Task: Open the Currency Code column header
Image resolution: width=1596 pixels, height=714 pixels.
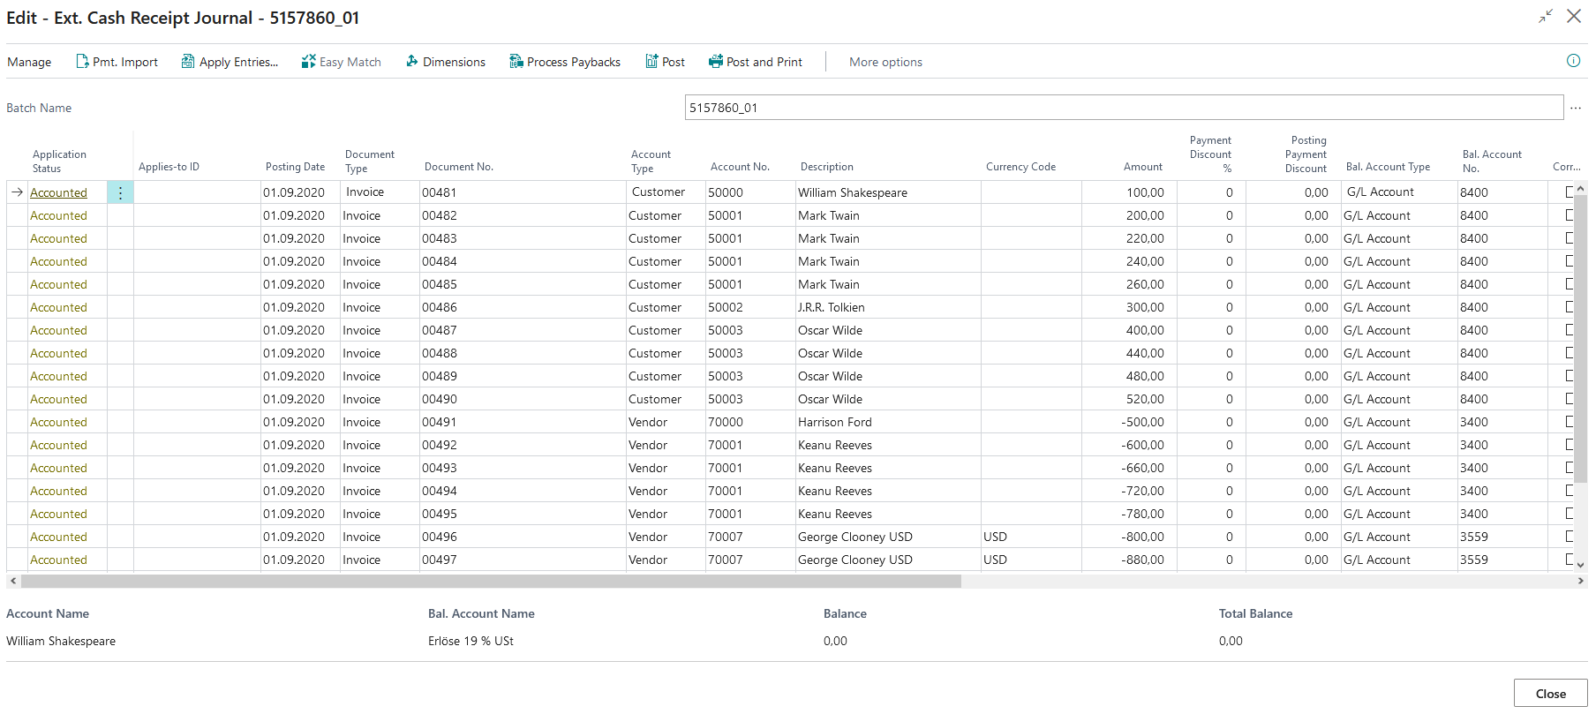Action: 1020,167
